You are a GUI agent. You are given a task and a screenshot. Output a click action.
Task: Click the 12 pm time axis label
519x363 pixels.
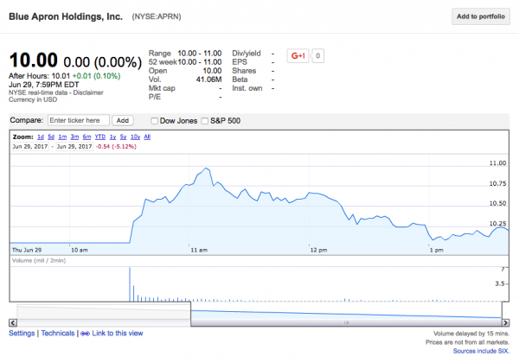[318, 251]
